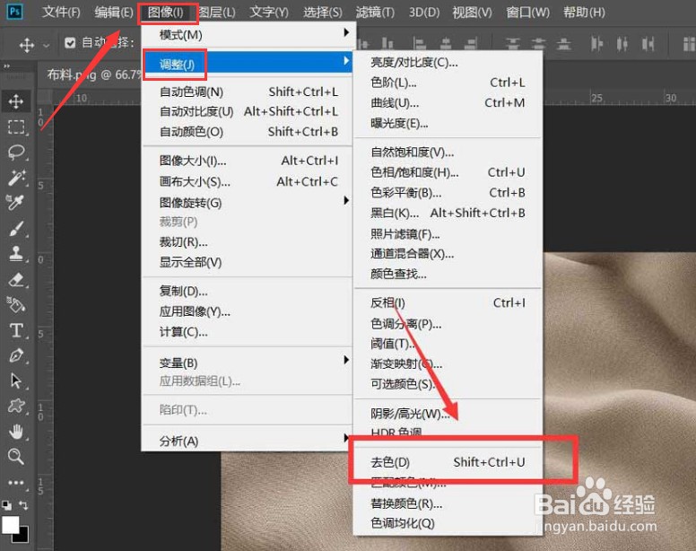
Task: Choose 色相/饱和度(H) adjustment
Action: tap(448, 172)
